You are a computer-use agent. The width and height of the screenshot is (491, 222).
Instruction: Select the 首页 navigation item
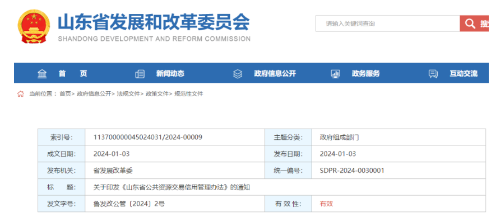click(x=73, y=74)
